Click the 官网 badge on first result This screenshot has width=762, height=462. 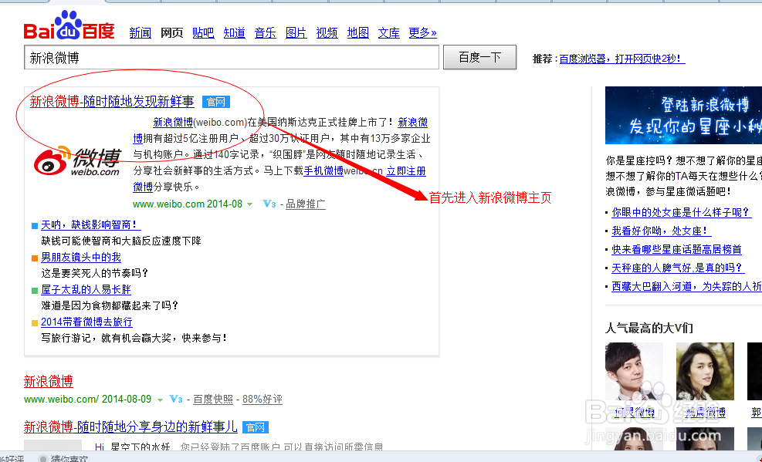tap(215, 102)
